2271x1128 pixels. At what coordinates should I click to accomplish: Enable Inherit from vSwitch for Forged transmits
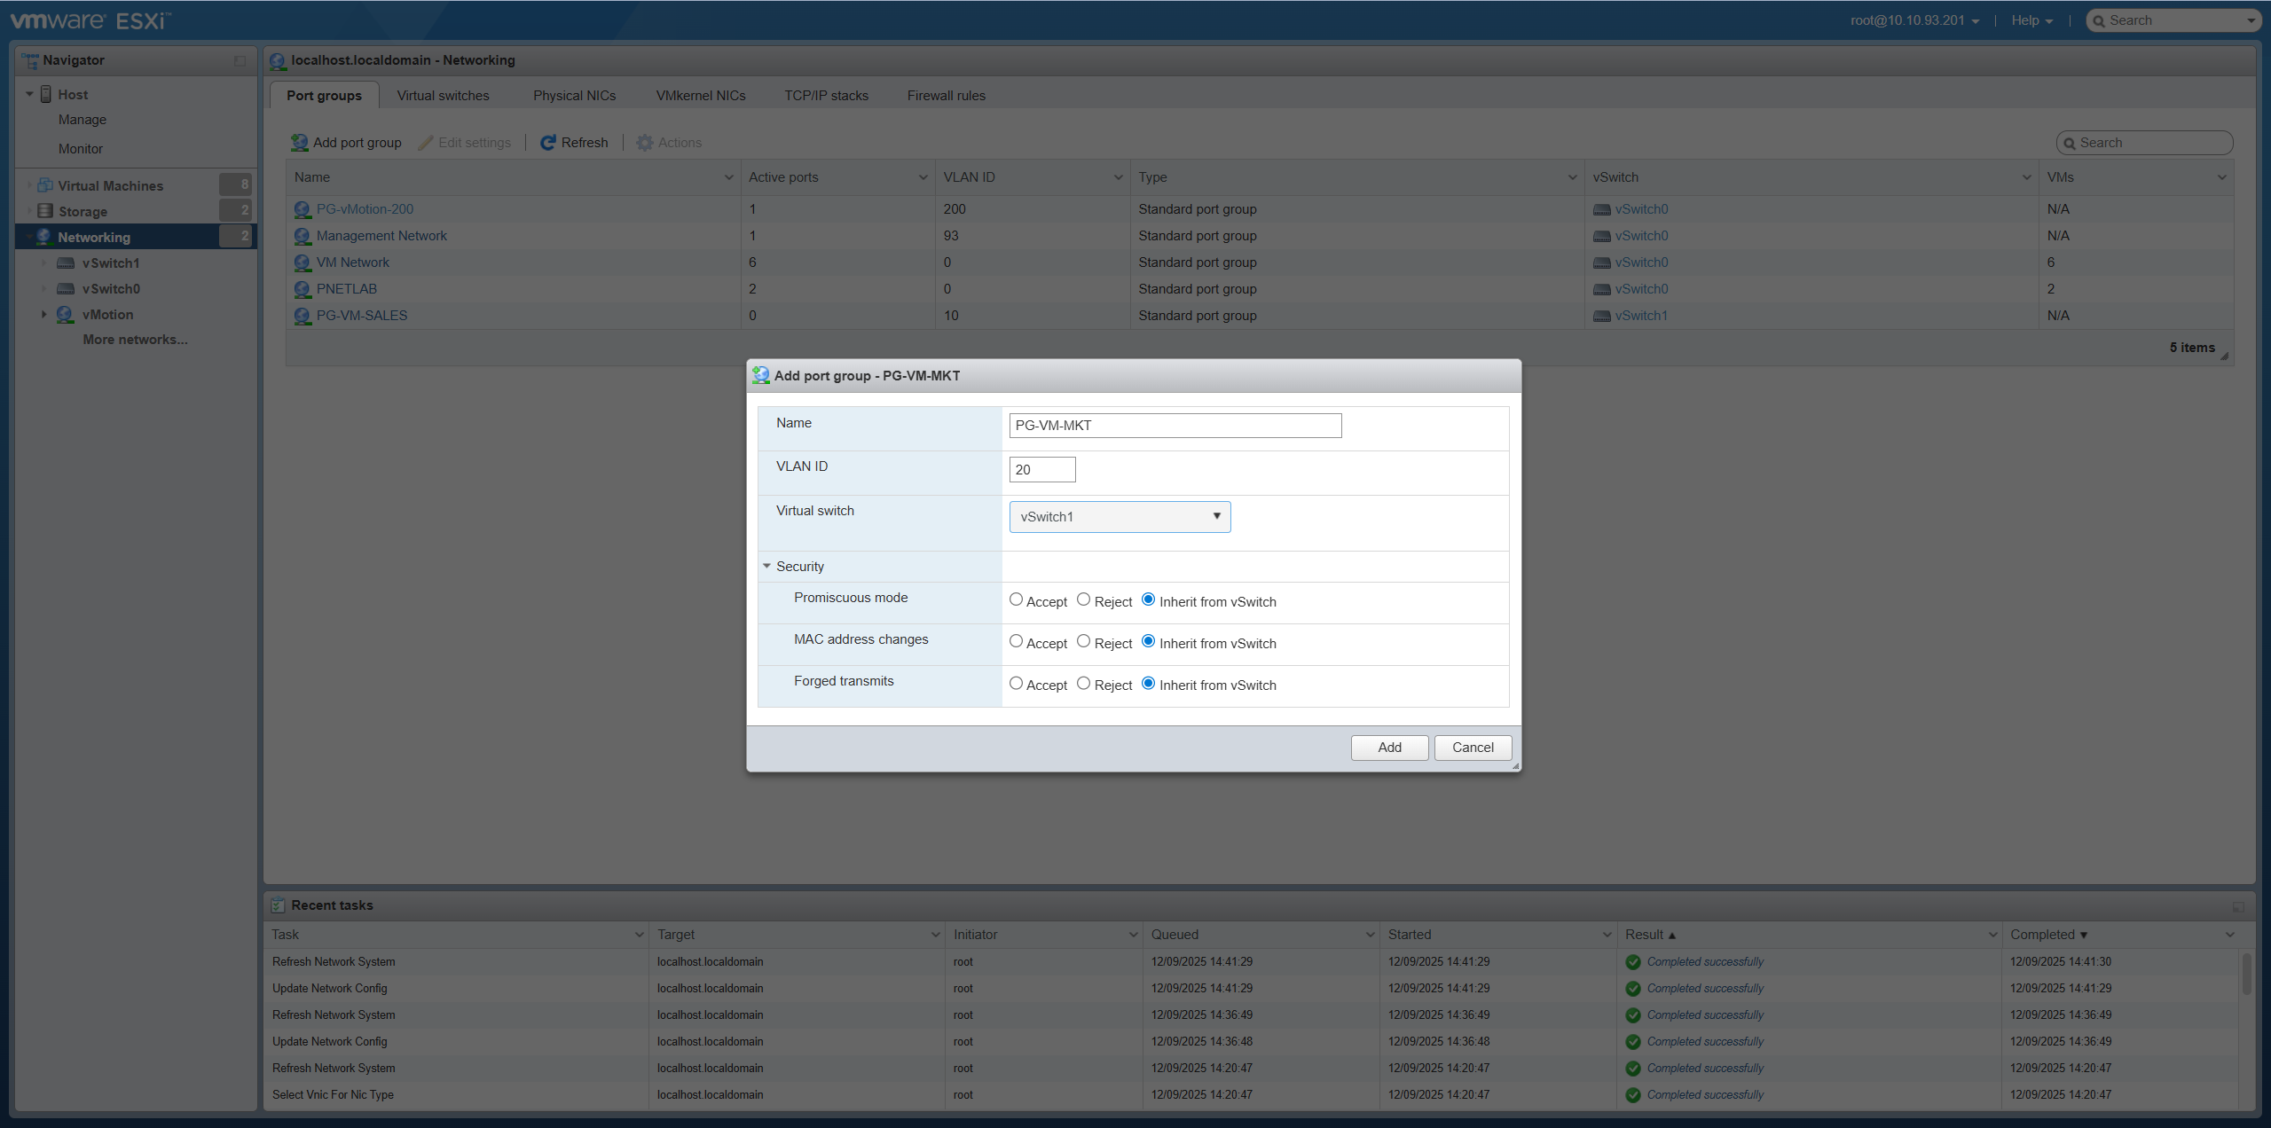1149,683
